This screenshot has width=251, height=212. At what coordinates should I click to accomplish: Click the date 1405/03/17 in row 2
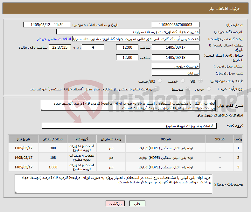point(24,158)
